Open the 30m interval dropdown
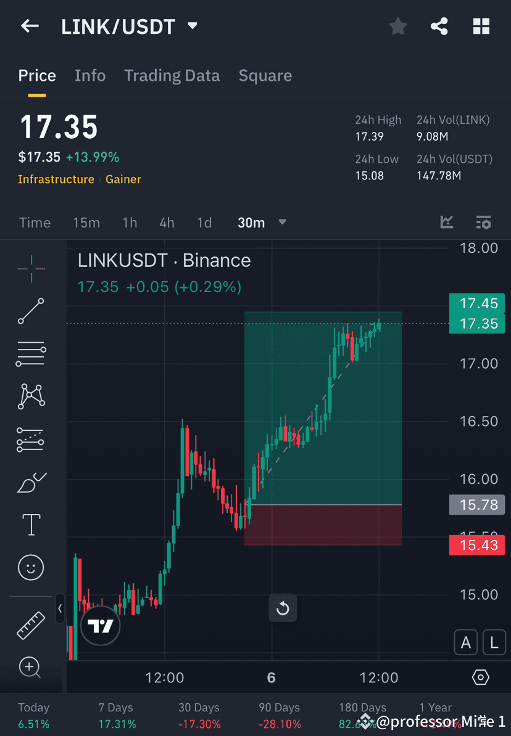The width and height of the screenshot is (511, 736). click(262, 223)
